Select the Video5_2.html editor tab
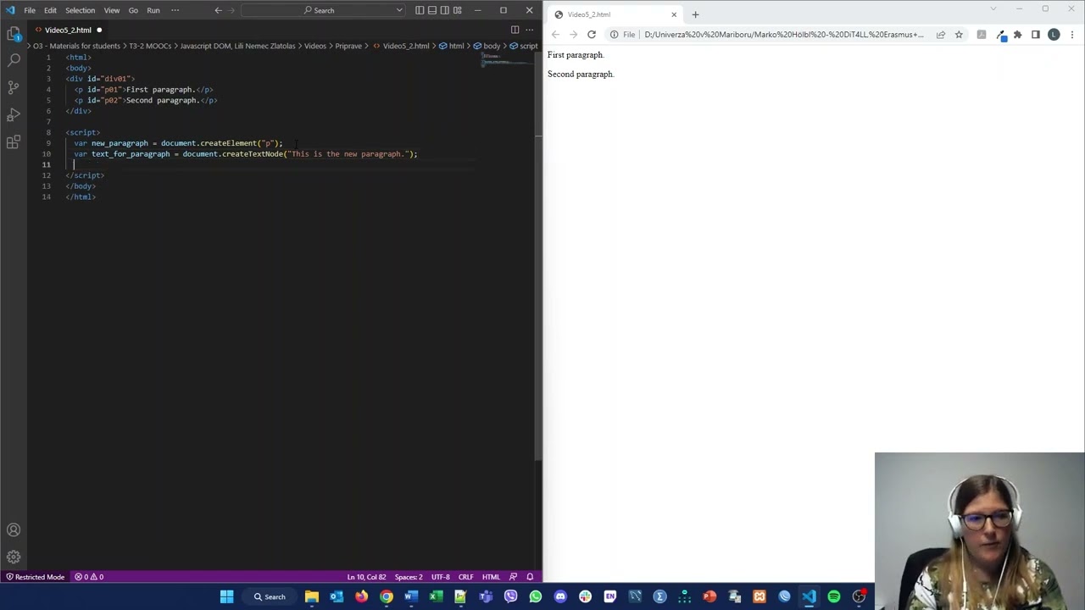1085x610 pixels. pos(68,30)
